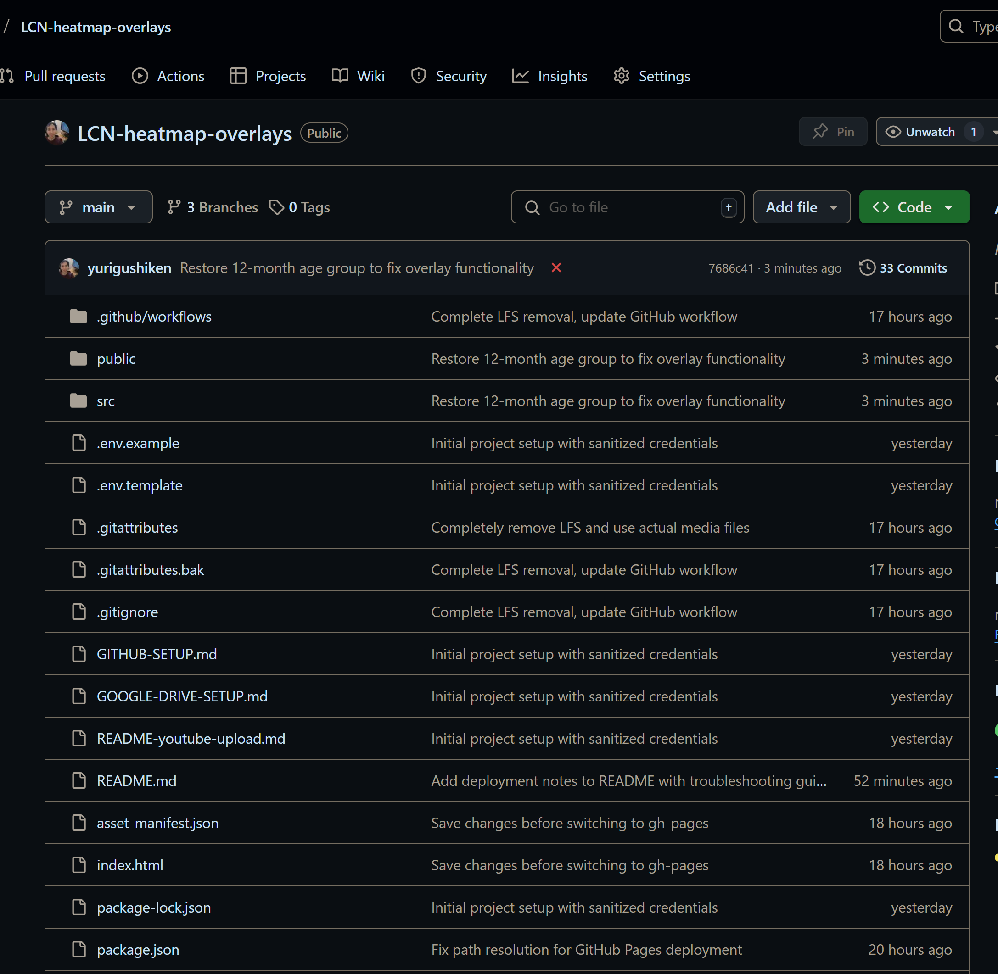
Task: Open the Pull requests tab
Action: tap(53, 76)
